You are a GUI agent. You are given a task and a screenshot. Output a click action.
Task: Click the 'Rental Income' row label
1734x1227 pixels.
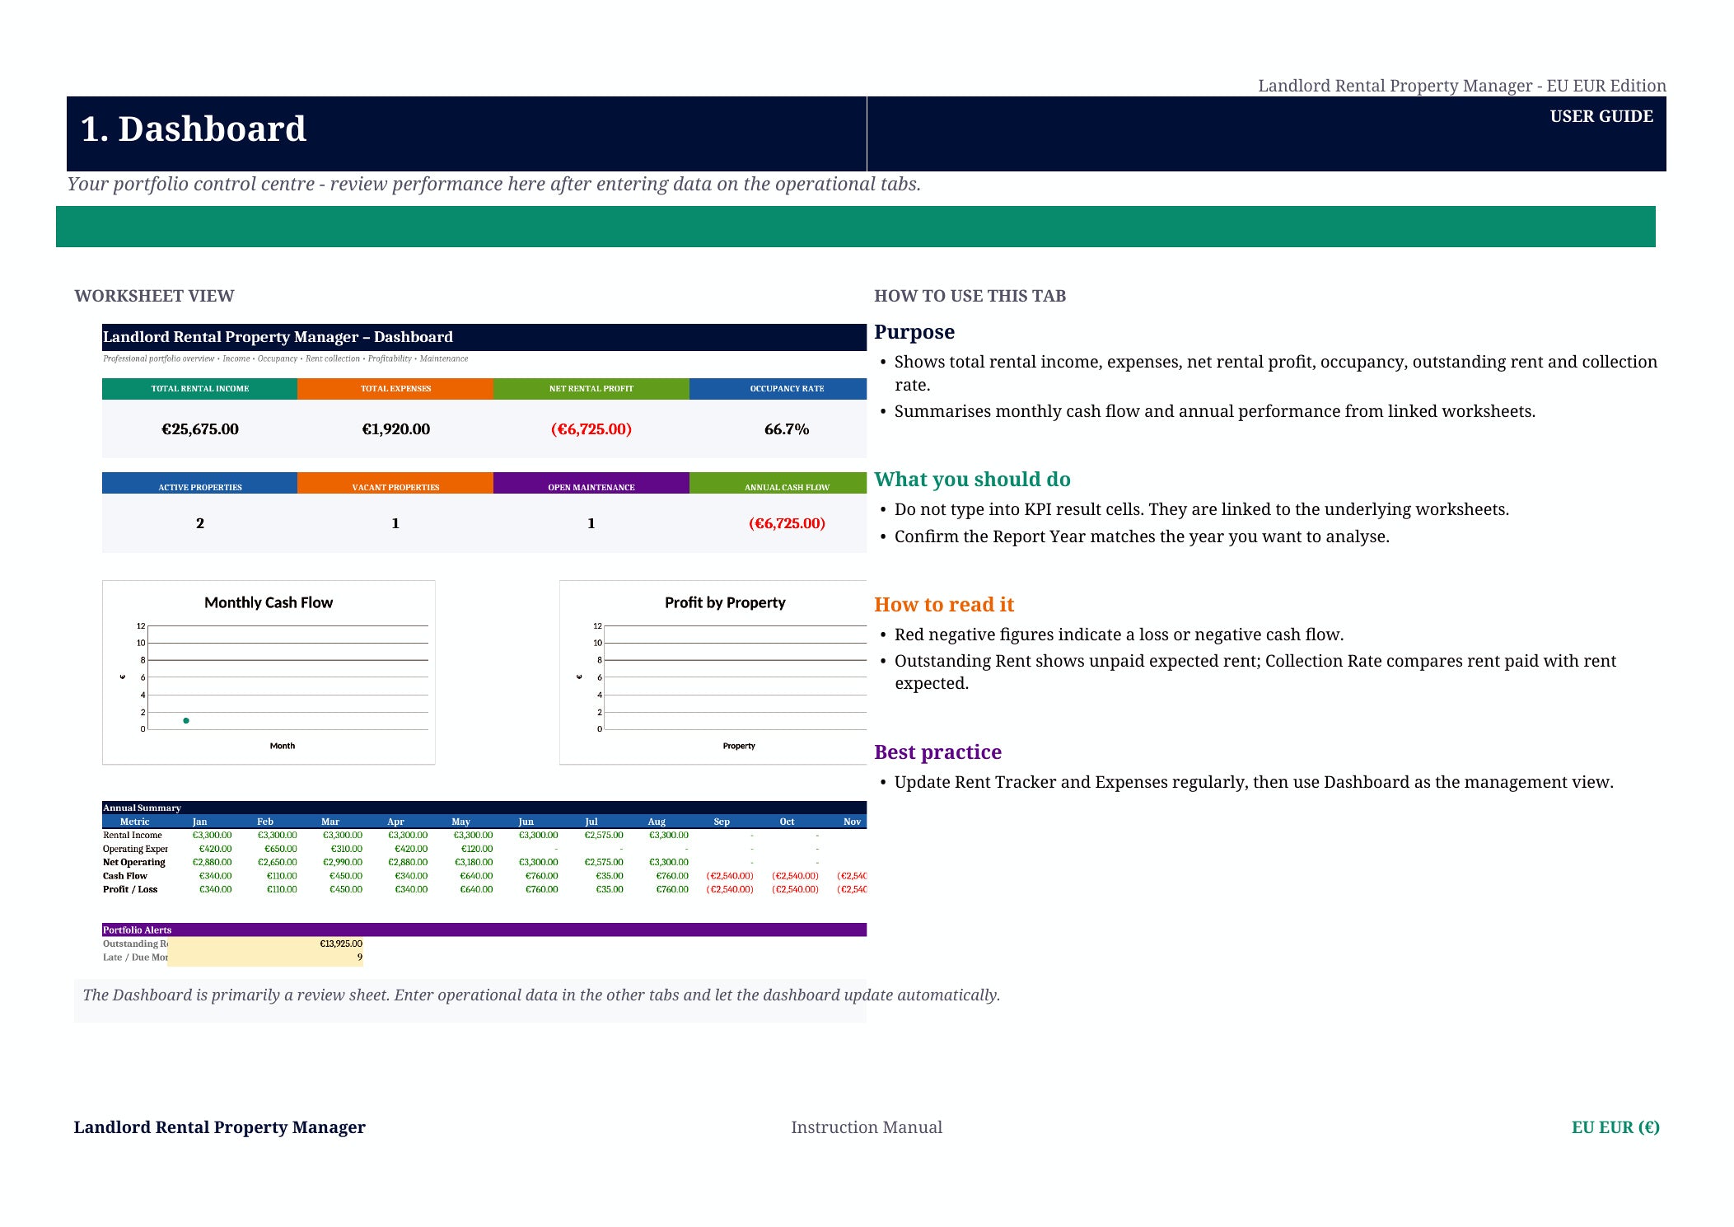click(x=133, y=835)
